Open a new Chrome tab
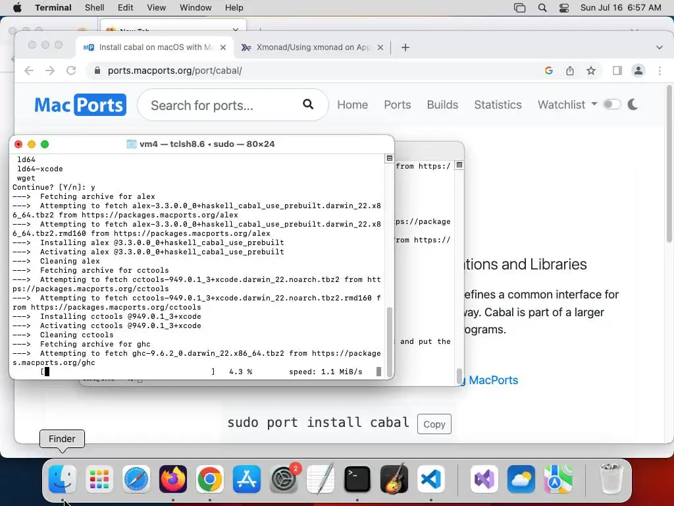This screenshot has height=506, width=674. [x=405, y=47]
